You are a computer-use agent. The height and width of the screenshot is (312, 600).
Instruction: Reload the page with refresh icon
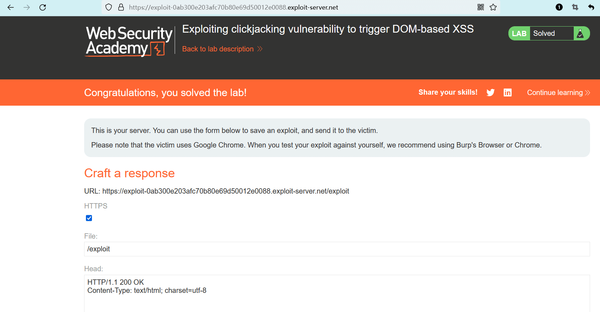[x=43, y=7]
